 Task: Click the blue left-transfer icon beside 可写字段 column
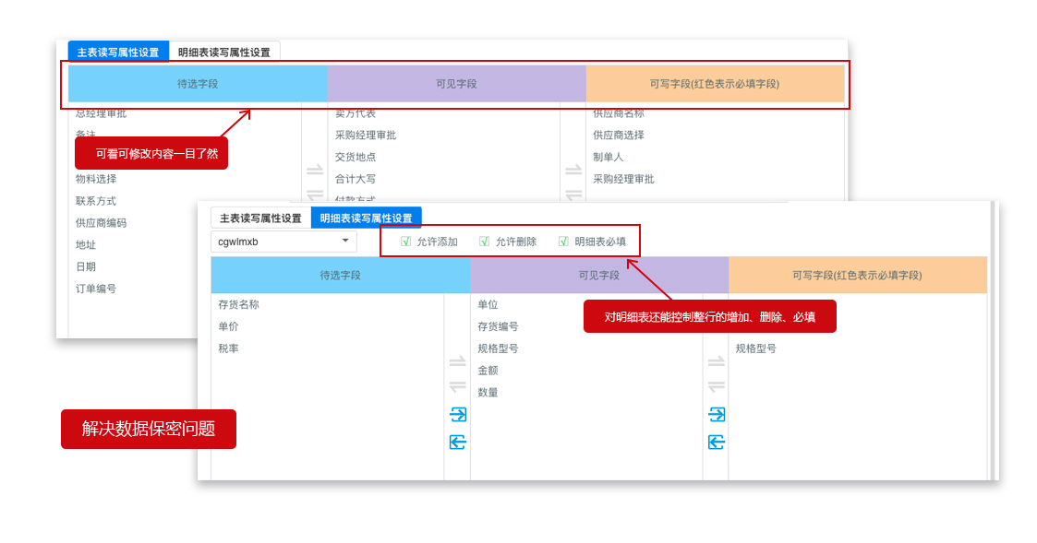717,443
